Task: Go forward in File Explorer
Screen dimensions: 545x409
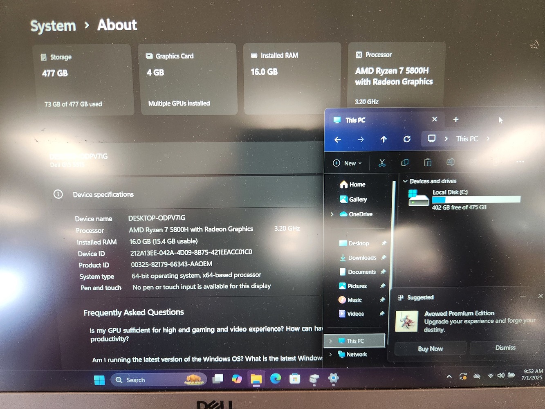Action: click(x=361, y=139)
